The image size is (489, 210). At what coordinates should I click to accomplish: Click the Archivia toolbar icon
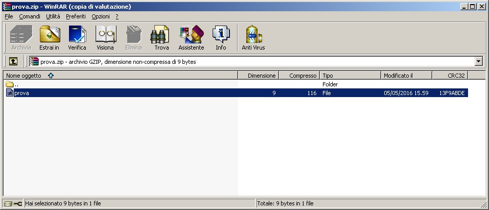point(21,38)
